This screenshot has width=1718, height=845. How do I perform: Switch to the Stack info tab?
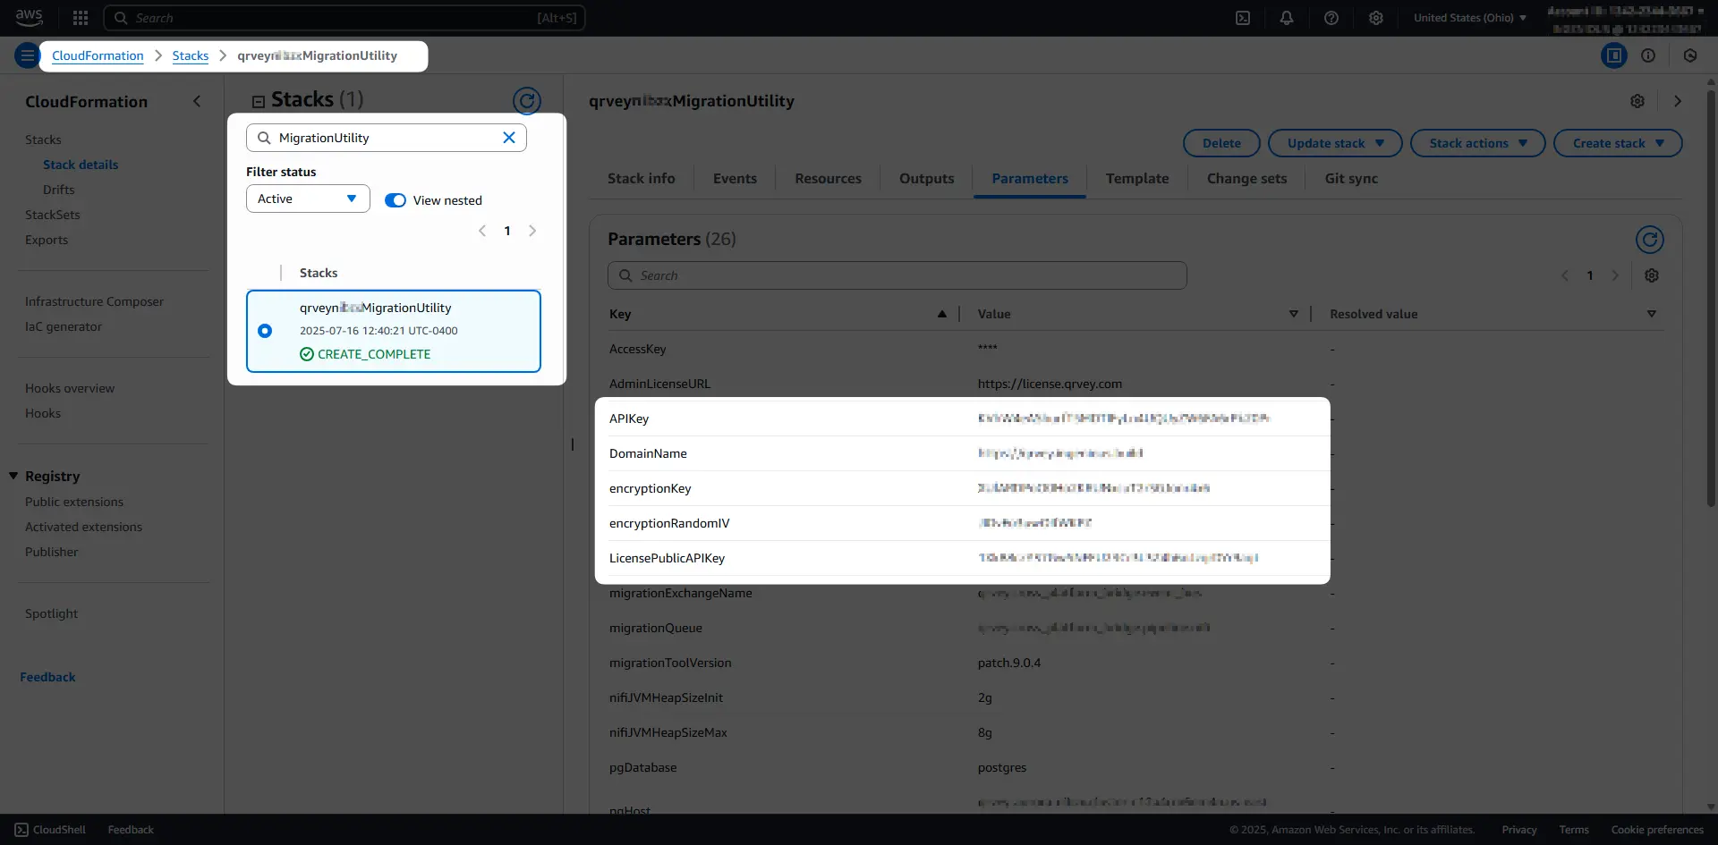[642, 179]
